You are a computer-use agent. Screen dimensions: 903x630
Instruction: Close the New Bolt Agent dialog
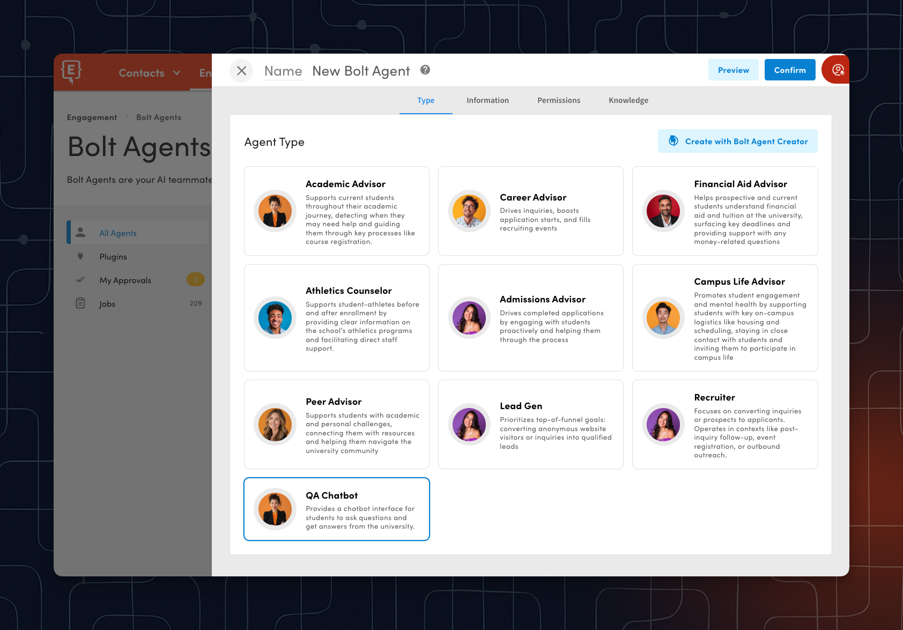tap(241, 71)
